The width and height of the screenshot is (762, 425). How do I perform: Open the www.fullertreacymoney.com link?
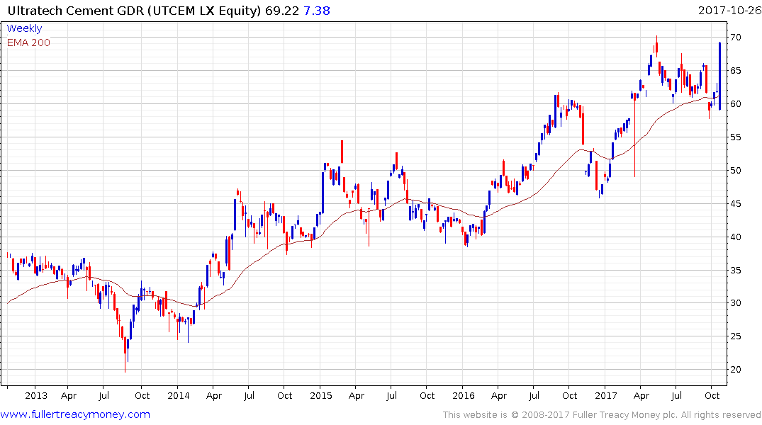click(75, 414)
